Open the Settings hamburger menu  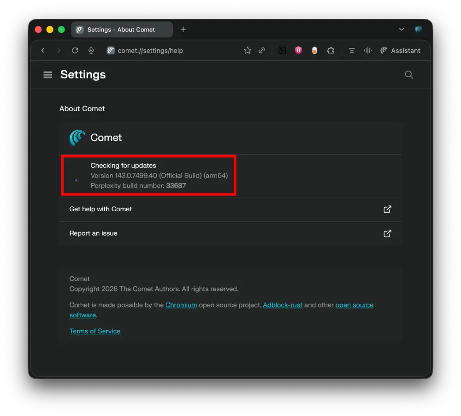coord(47,75)
